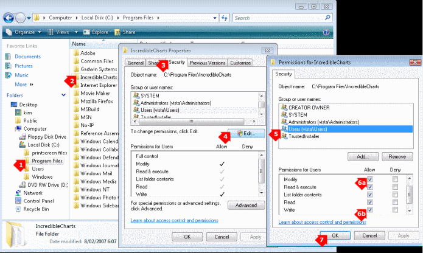Click the Movie Maker folder icon
This screenshot has height=253, width=423.
76,93
